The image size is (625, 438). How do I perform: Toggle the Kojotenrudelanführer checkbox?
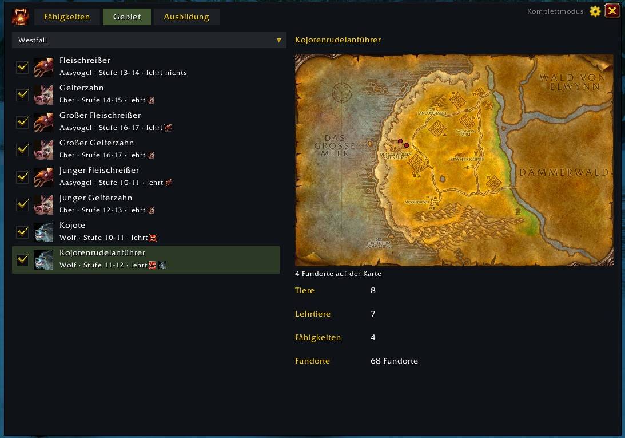click(x=22, y=259)
